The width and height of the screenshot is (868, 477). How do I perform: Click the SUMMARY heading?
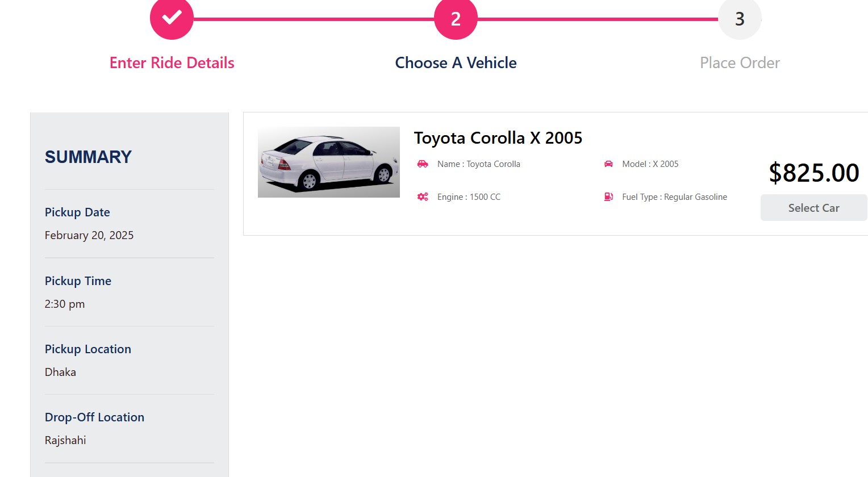(x=88, y=157)
